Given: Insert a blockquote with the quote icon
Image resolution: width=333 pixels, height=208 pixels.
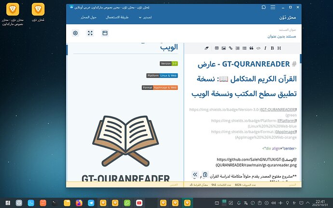Looking at the screenshot, I should (251, 48).
